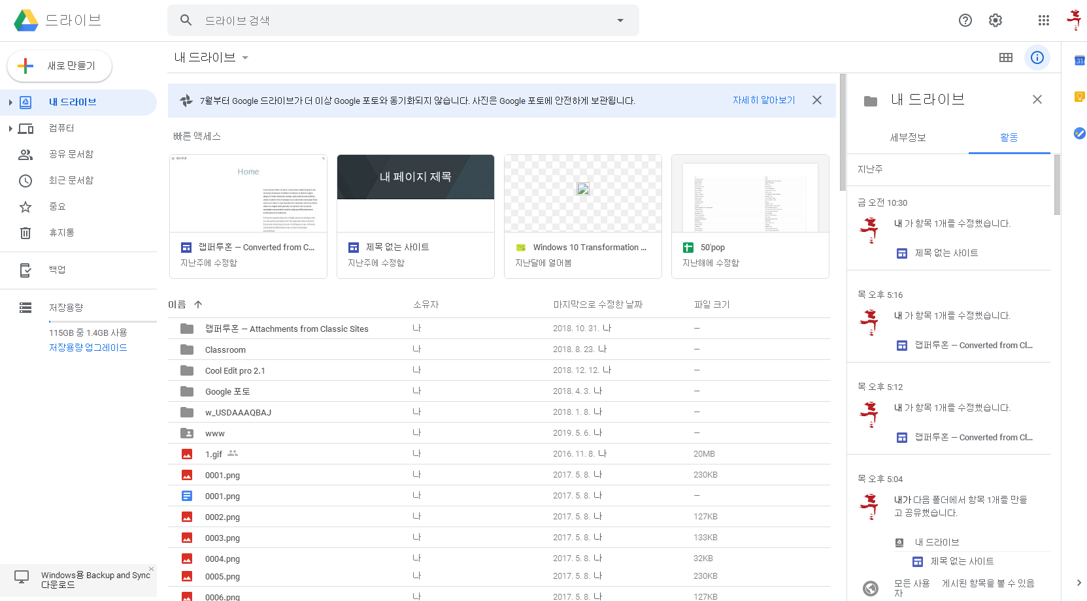1087x601 pixels.
Task: Select Classroom folder row
Action: pos(499,349)
